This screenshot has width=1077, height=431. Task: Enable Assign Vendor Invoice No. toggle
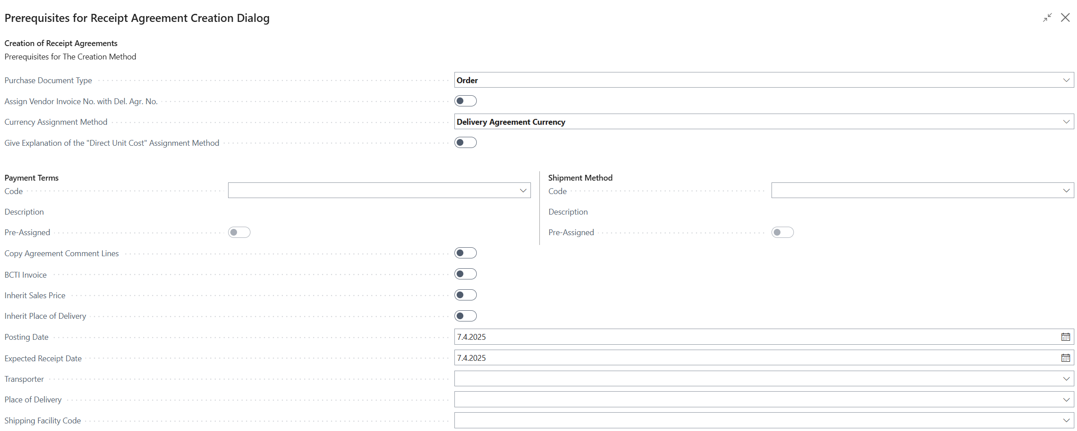click(465, 101)
